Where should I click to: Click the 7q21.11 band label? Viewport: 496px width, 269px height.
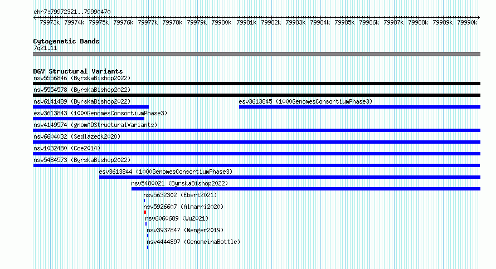tap(45, 48)
